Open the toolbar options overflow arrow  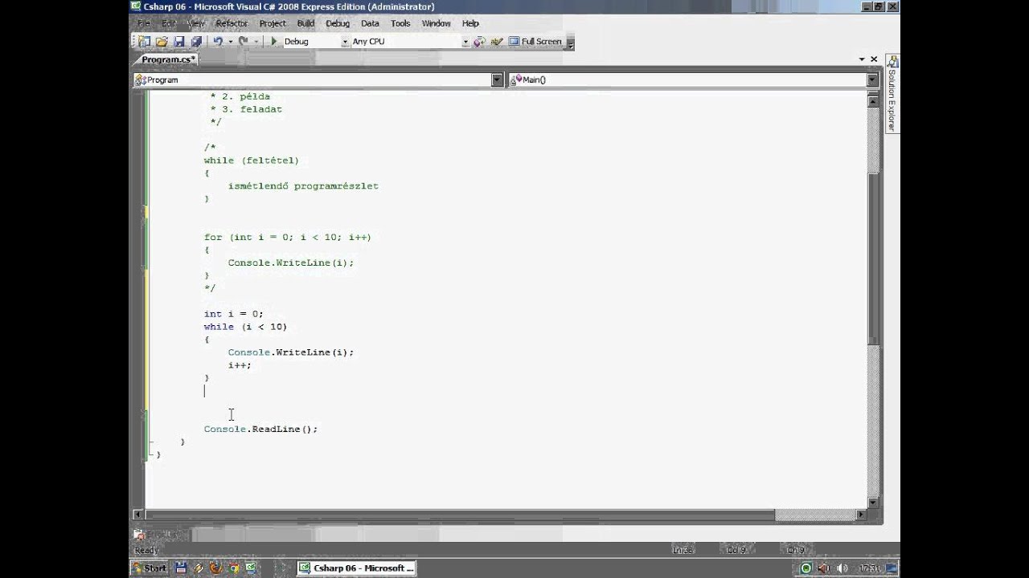(x=571, y=43)
